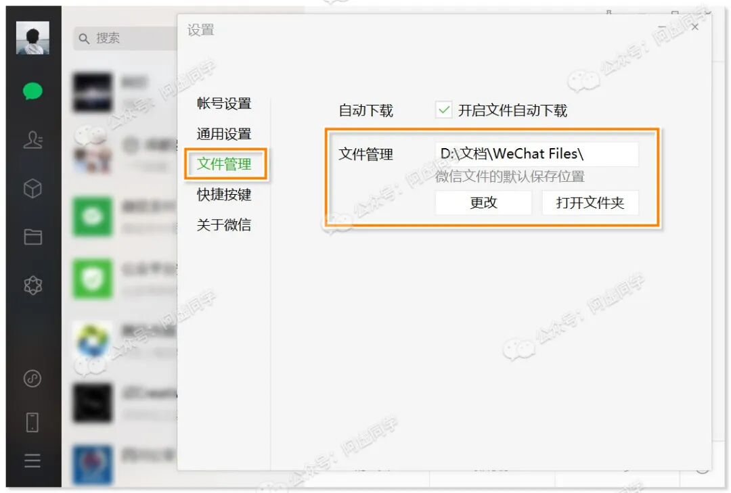The image size is (731, 493).
Task: Click the profile avatar picture
Action: click(32, 38)
